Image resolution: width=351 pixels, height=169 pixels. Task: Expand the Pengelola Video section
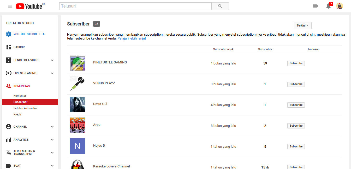click(x=52, y=60)
